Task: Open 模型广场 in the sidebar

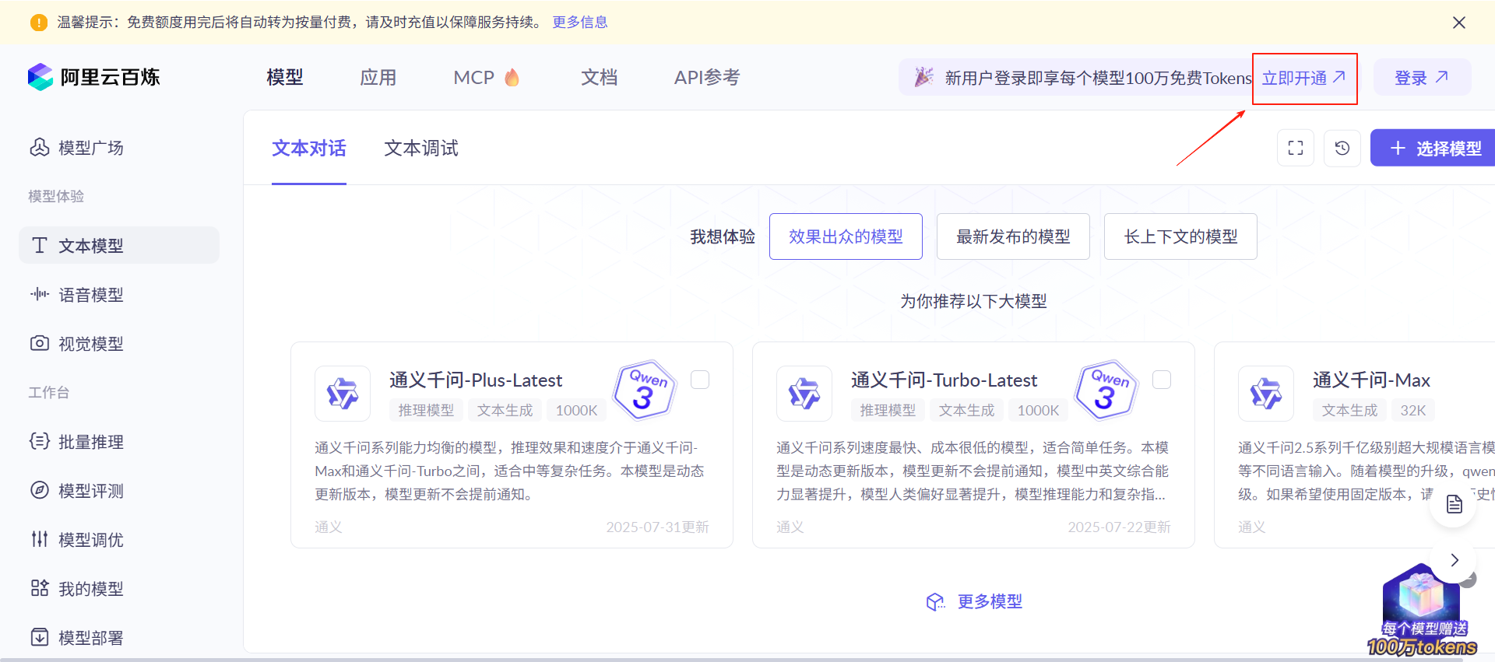Action: 76,148
